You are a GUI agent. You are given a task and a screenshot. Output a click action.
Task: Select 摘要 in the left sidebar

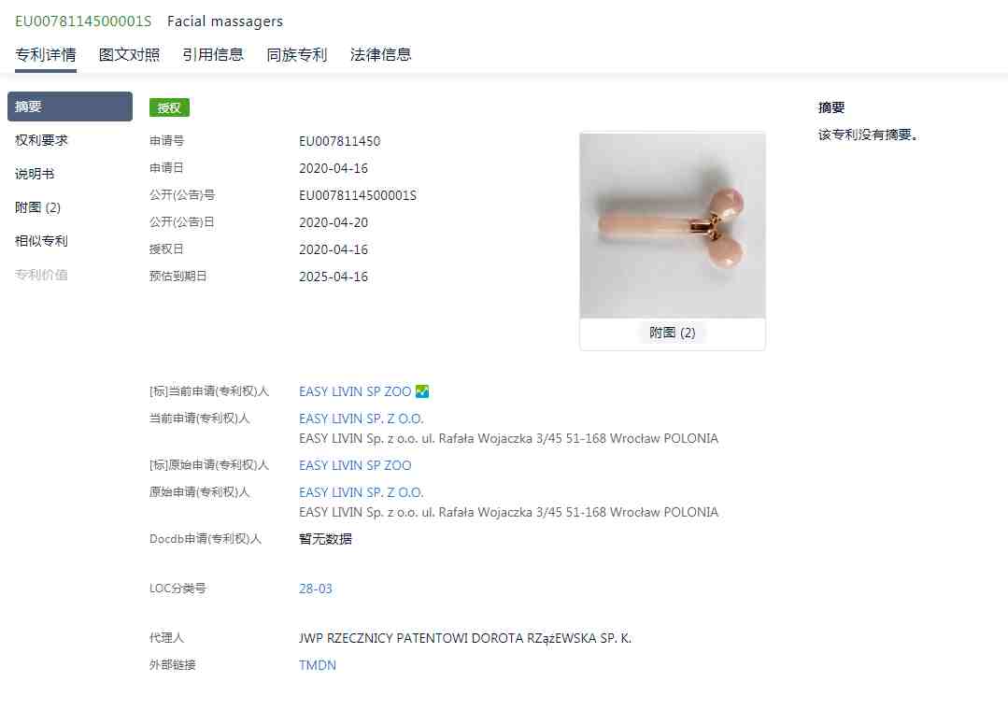pyautogui.click(x=70, y=106)
